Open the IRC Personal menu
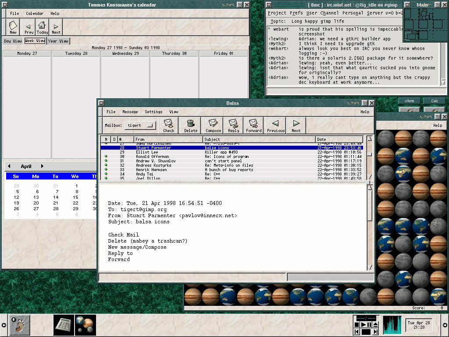Screen dimensions: 449x337 click(353, 13)
